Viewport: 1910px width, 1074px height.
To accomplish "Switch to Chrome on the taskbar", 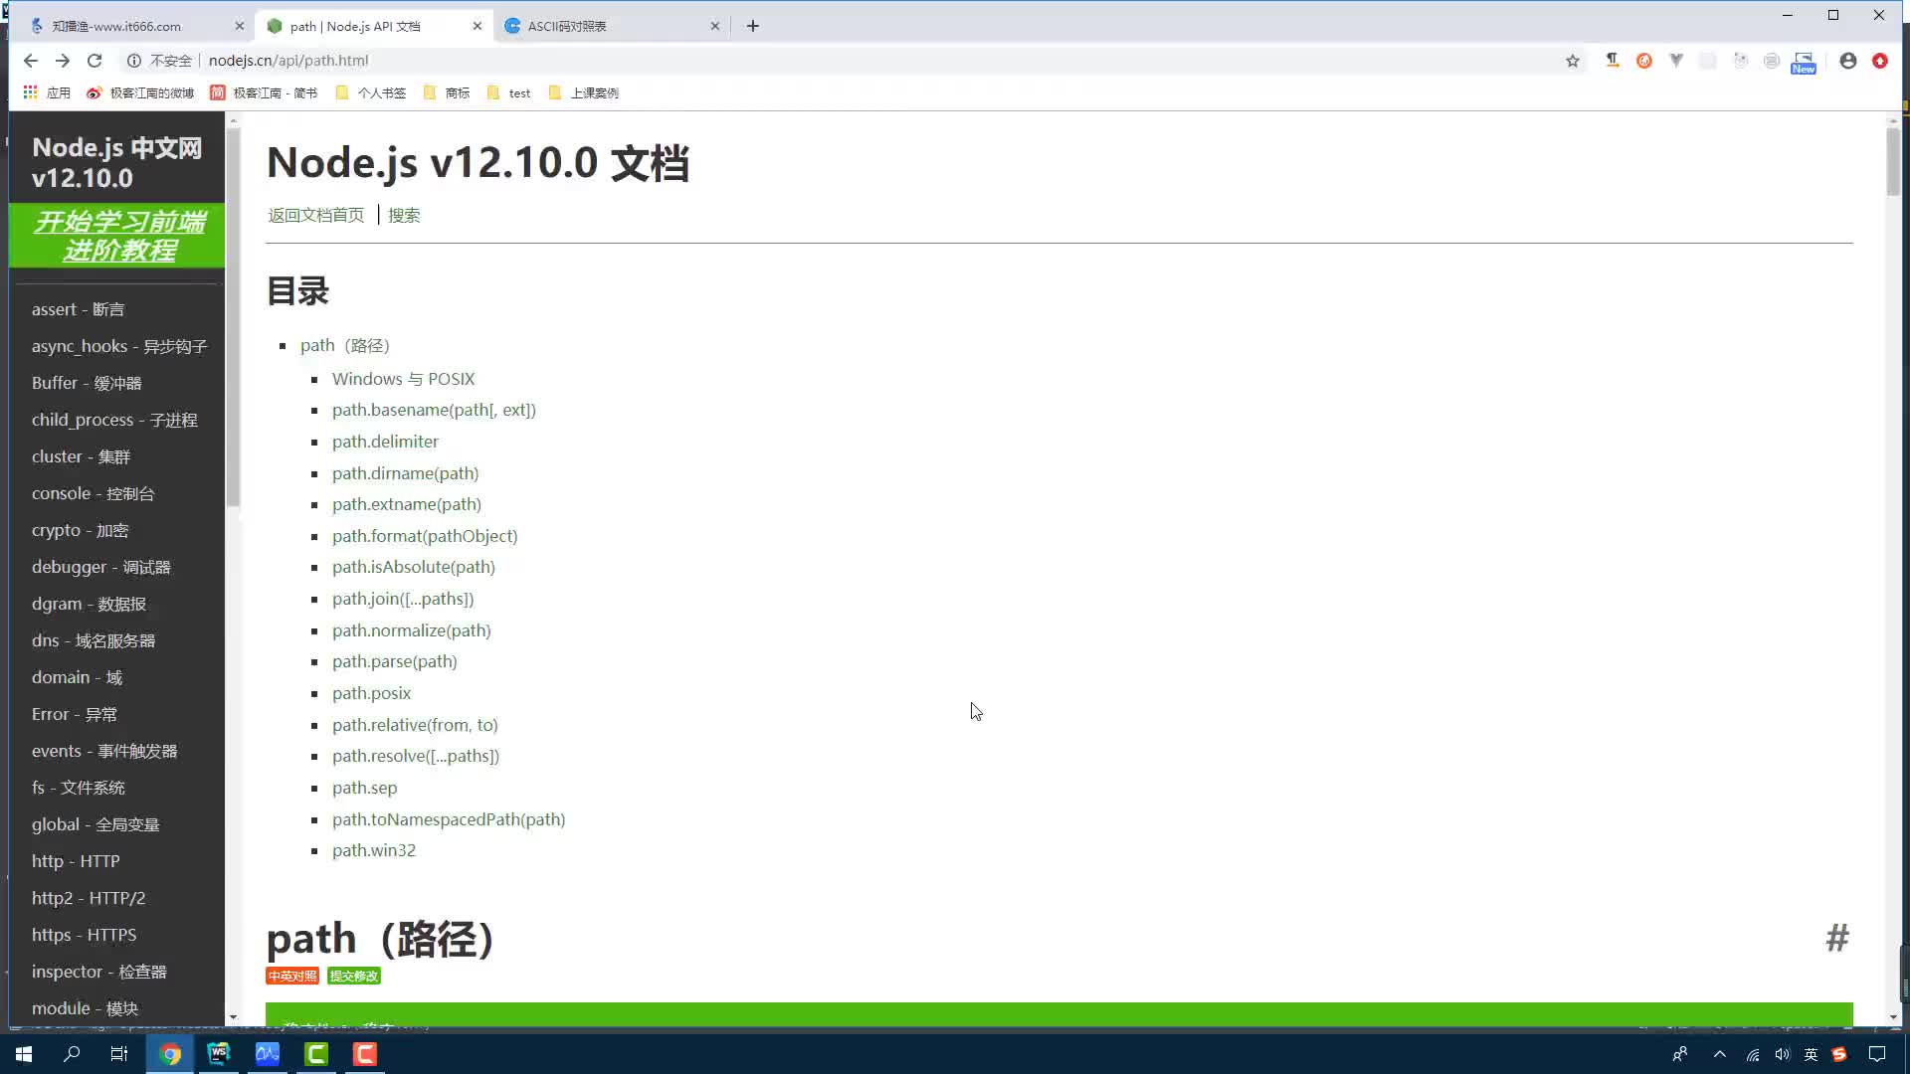I will (x=170, y=1054).
